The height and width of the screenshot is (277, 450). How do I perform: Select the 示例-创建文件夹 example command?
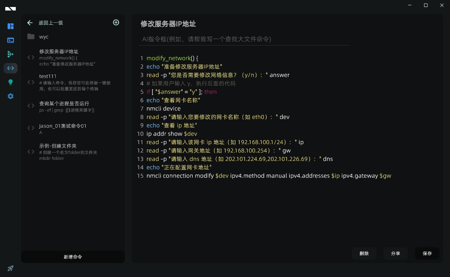[x=57, y=146]
